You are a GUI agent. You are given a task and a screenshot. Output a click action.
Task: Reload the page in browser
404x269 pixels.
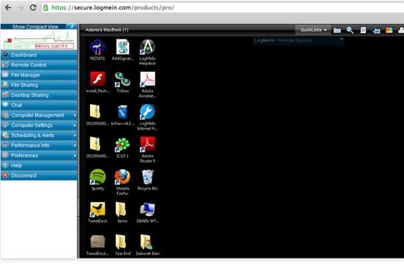tap(32, 7)
